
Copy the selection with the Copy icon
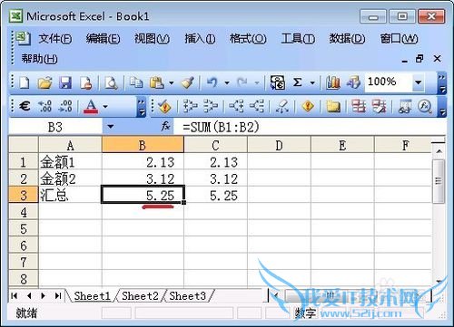[136, 82]
